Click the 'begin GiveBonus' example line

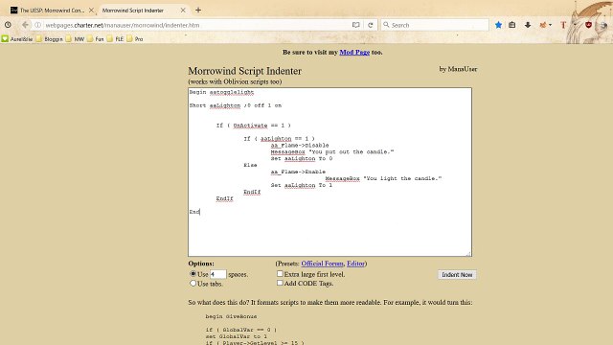(x=231, y=316)
